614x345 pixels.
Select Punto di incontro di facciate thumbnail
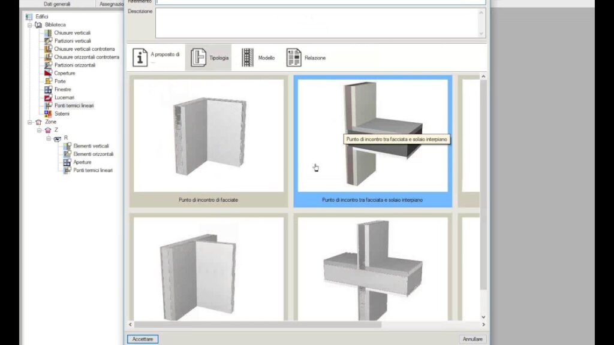pyautogui.click(x=208, y=141)
